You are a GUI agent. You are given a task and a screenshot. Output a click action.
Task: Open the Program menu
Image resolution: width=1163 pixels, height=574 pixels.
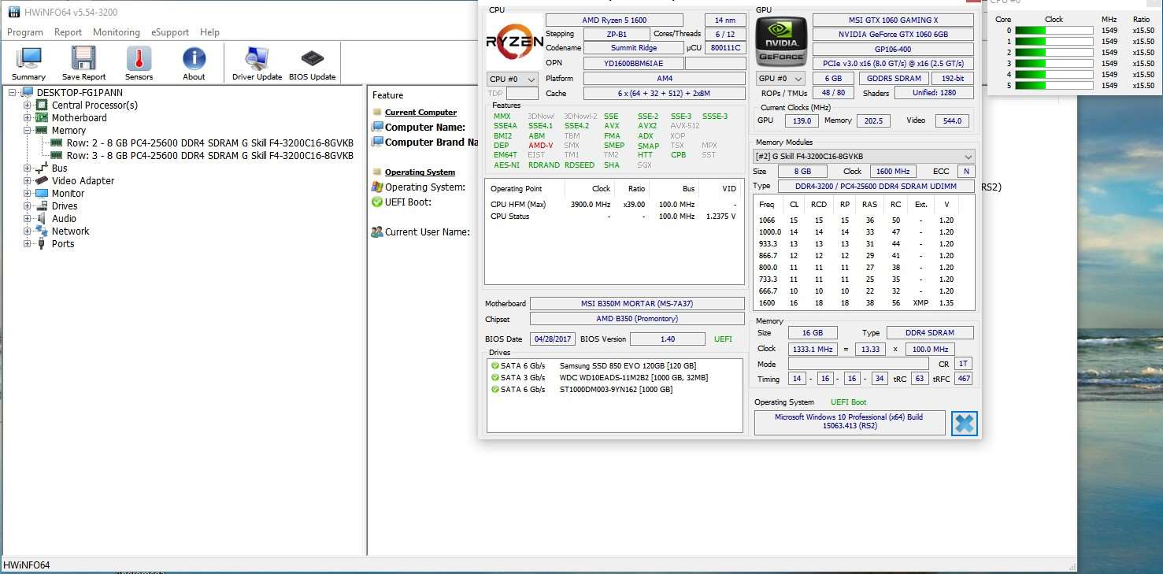coord(24,32)
